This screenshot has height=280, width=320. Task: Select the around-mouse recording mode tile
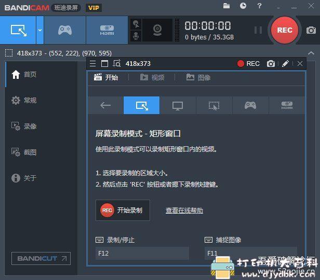point(214,105)
